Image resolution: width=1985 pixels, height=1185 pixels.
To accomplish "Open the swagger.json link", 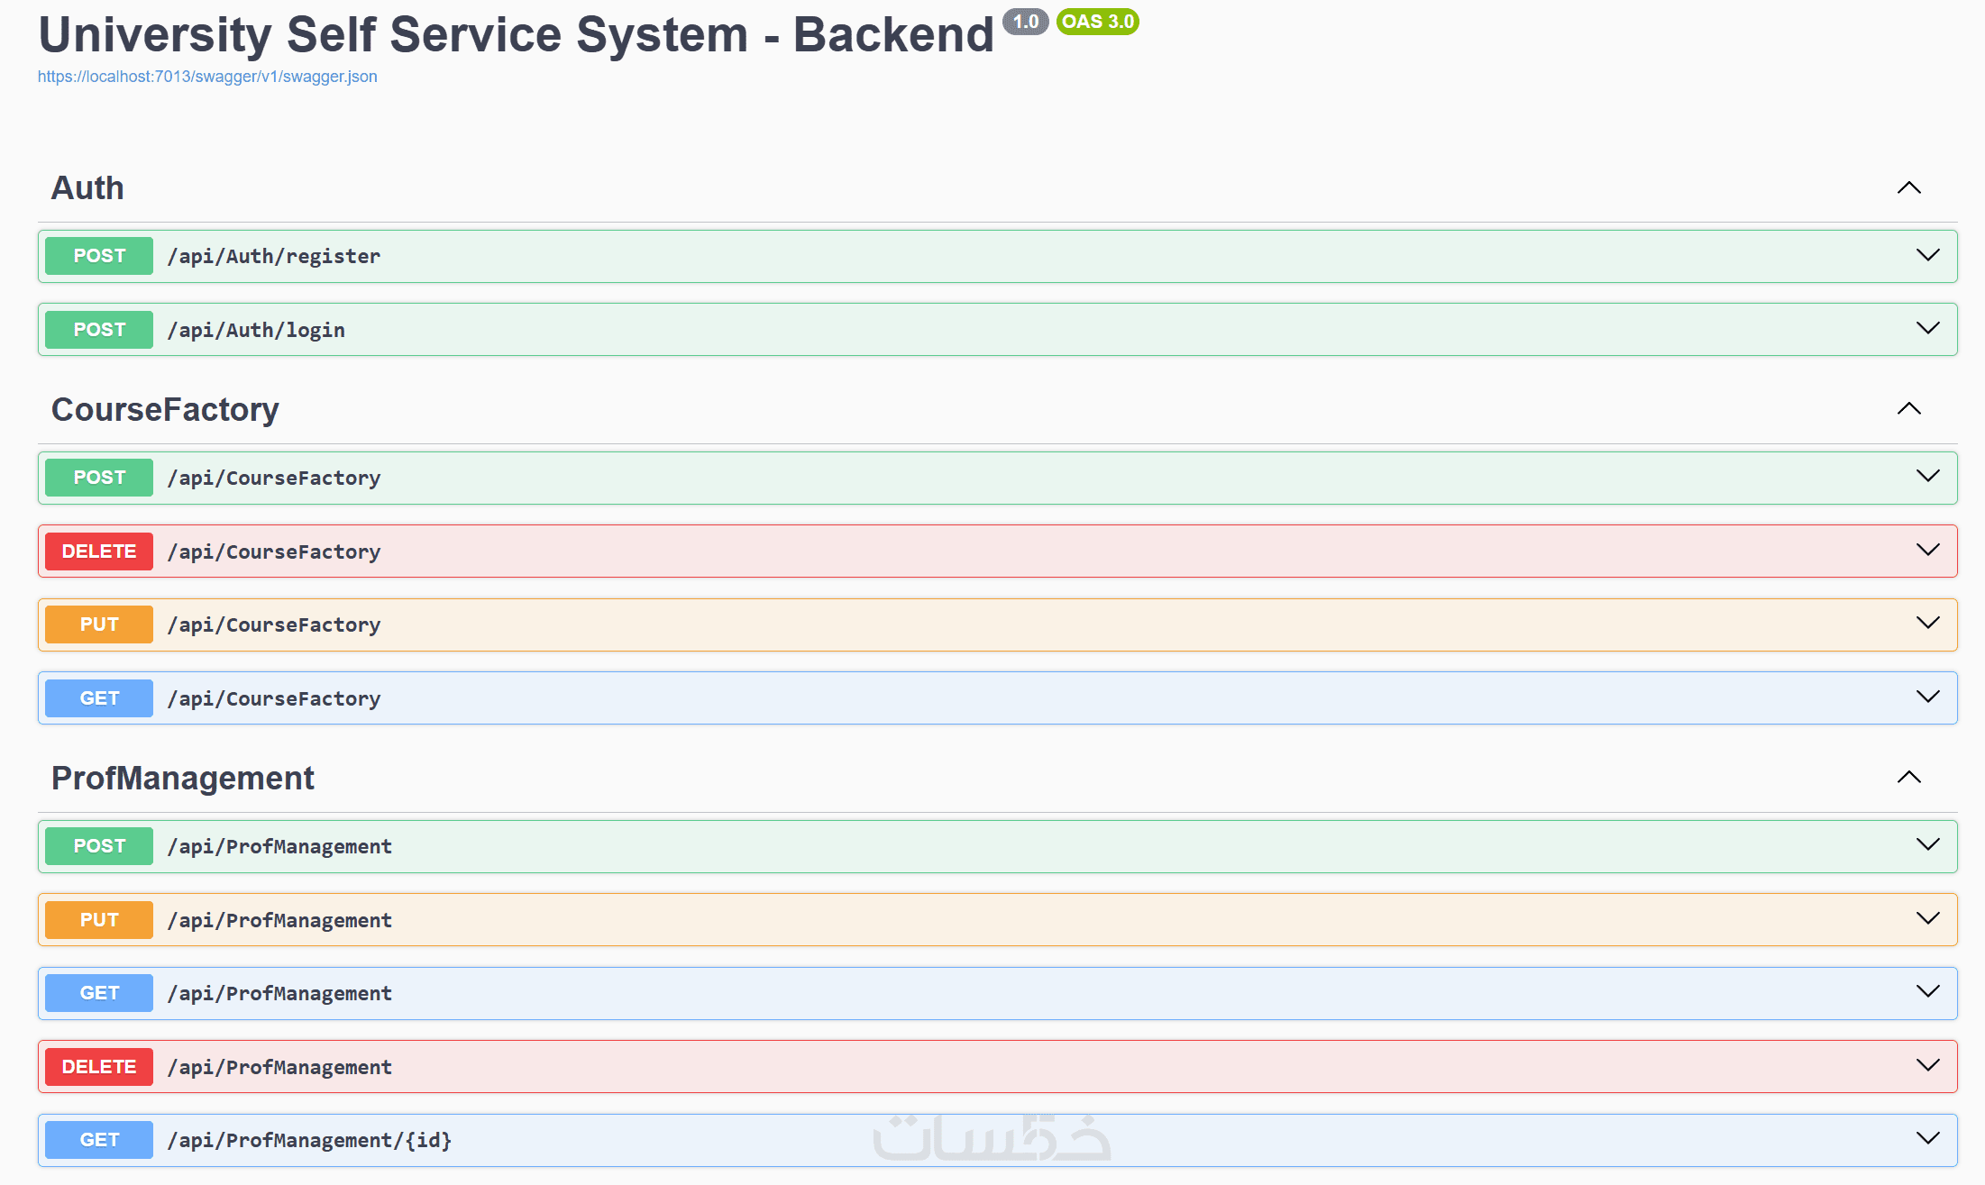I will coord(207,77).
